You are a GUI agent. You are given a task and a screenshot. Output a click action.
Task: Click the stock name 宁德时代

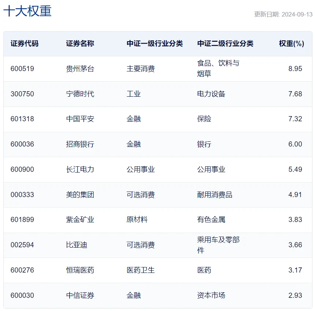pyautogui.click(x=80, y=94)
